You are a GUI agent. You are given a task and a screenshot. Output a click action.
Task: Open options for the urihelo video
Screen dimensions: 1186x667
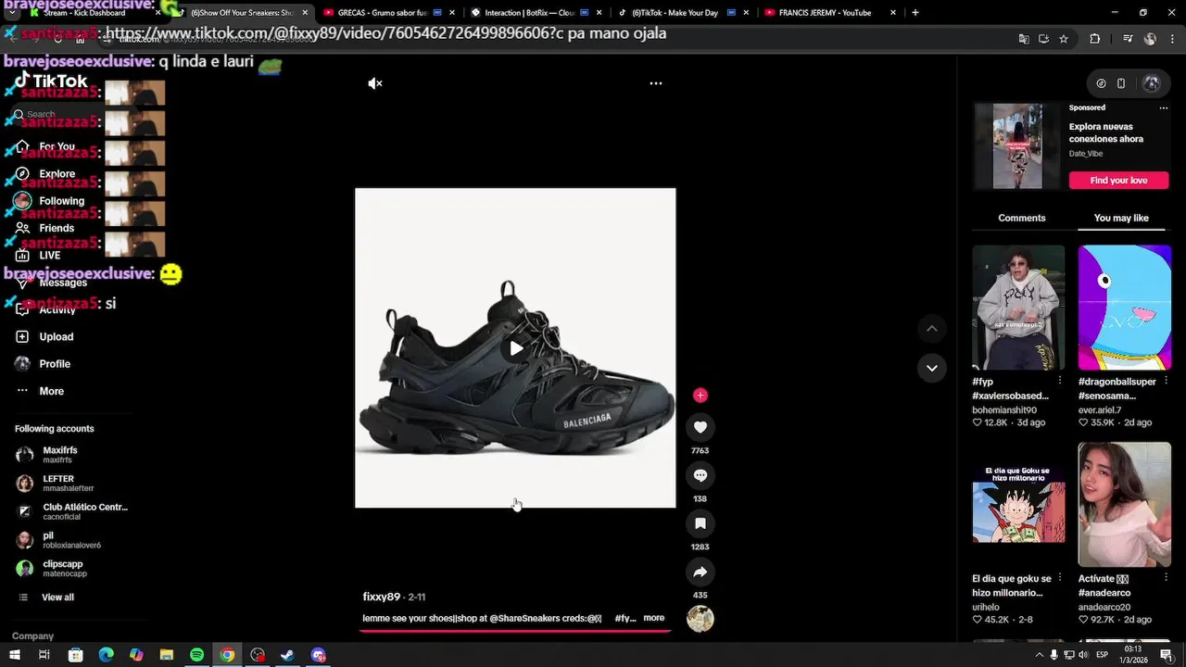point(1060,578)
